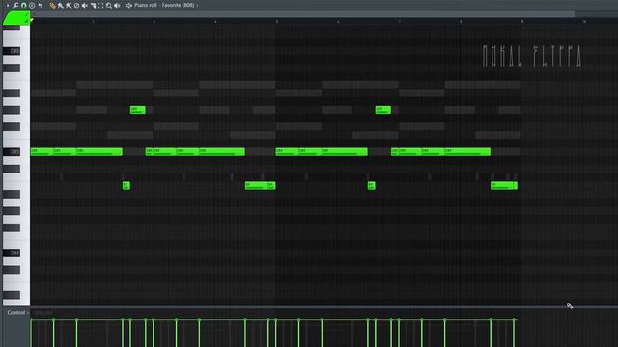Click the horizontal scrollbar above the ruler
This screenshot has height=347, width=618.
pos(302,14)
